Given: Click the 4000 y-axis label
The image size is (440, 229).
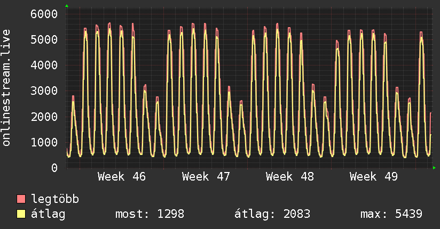Looking at the screenshot, I should tap(44, 65).
